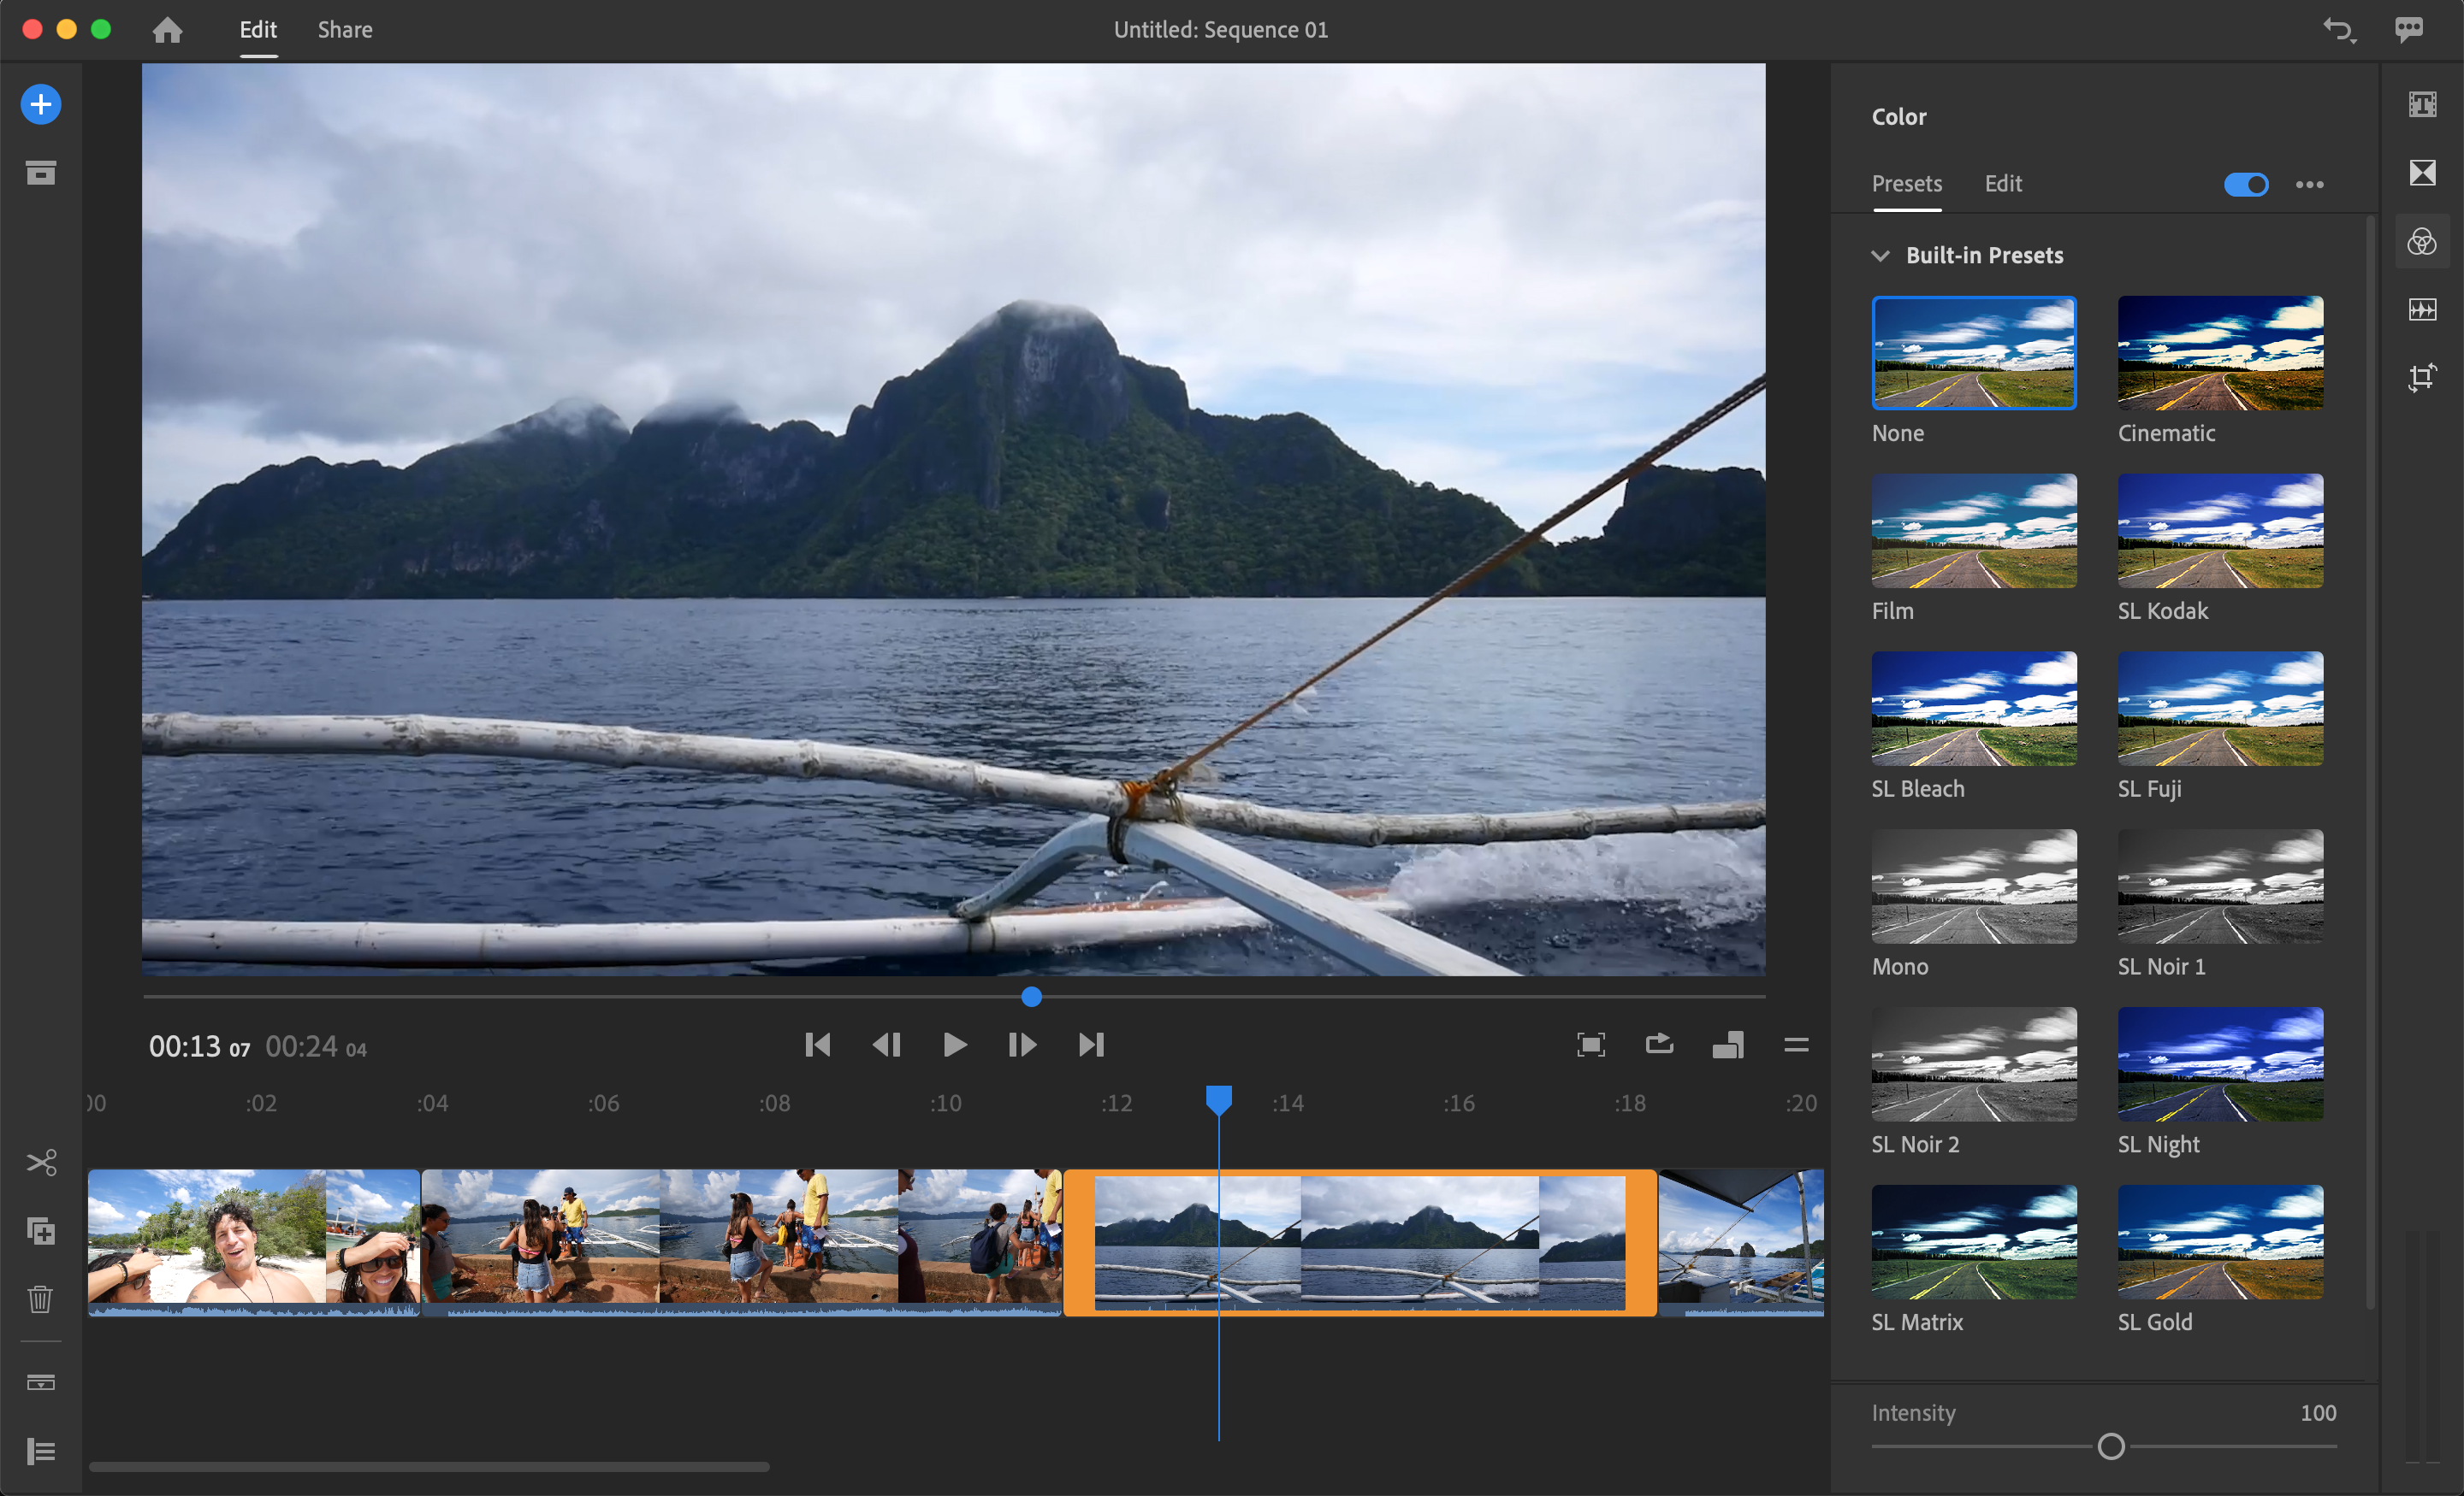Select the scissors split tool

(x=41, y=1163)
